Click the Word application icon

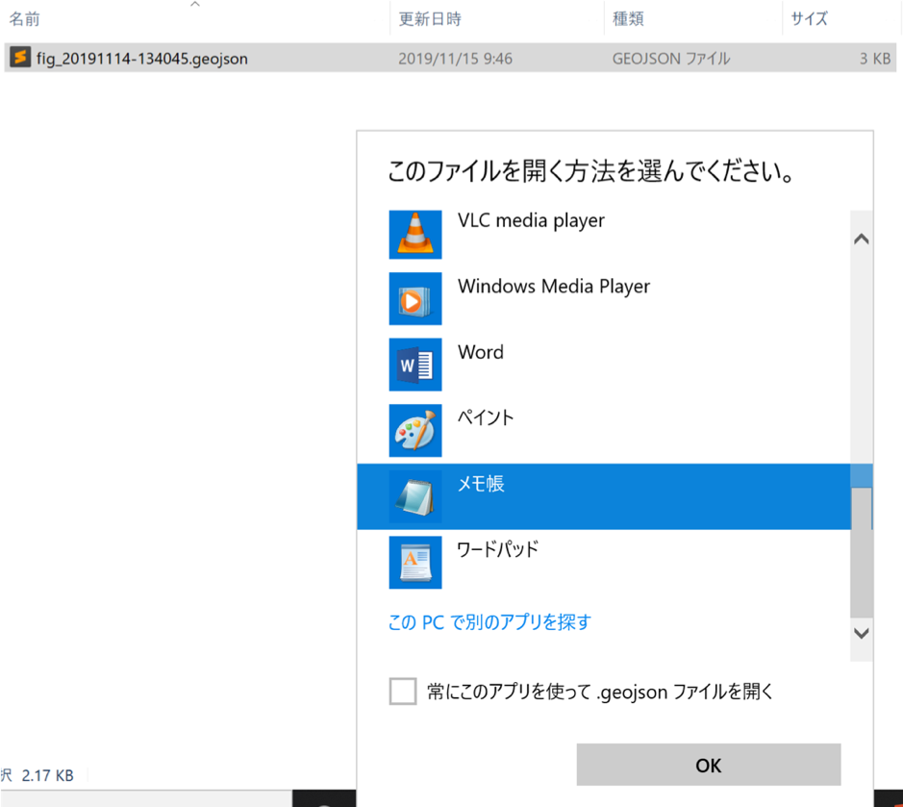pos(415,365)
